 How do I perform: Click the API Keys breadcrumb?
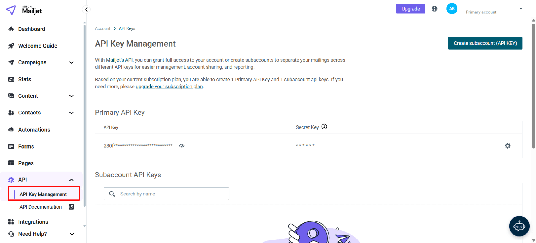127,28
